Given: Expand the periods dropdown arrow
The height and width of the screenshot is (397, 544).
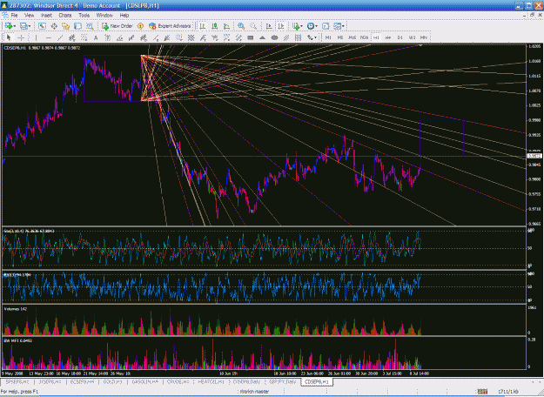Looking at the screenshot, I should point(317,26).
